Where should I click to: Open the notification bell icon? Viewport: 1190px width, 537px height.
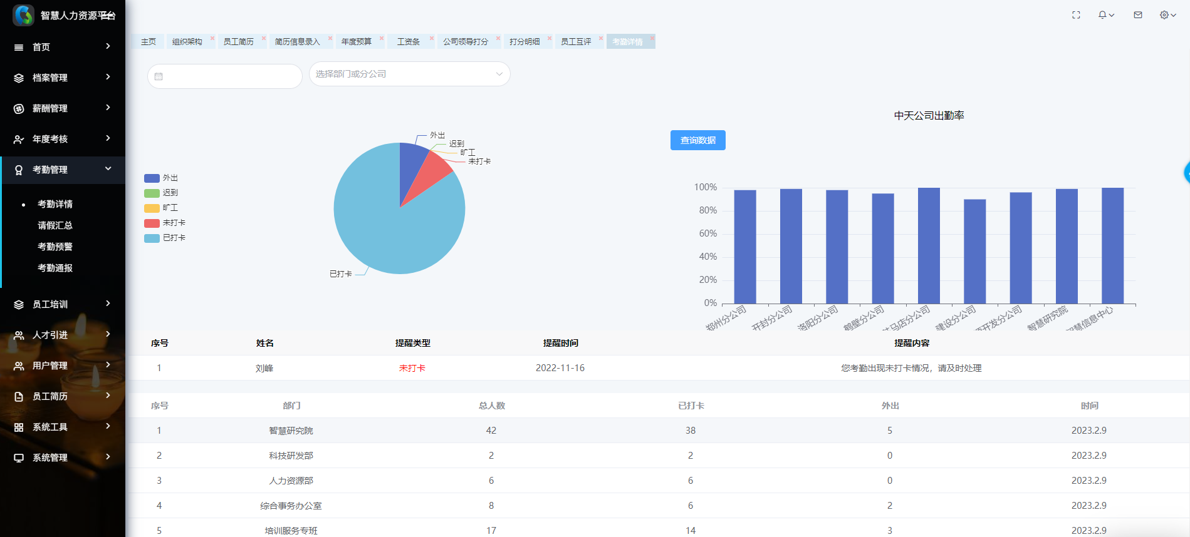(1102, 15)
